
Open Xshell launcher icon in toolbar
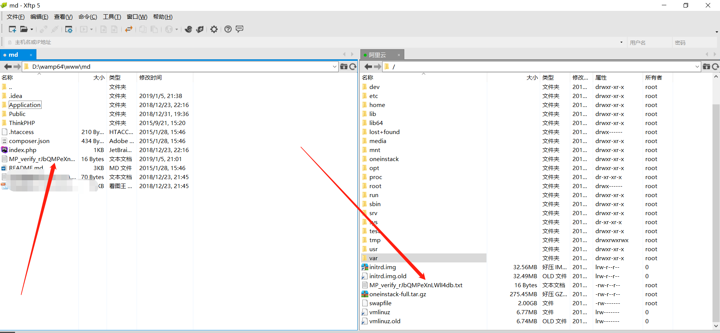tap(188, 29)
